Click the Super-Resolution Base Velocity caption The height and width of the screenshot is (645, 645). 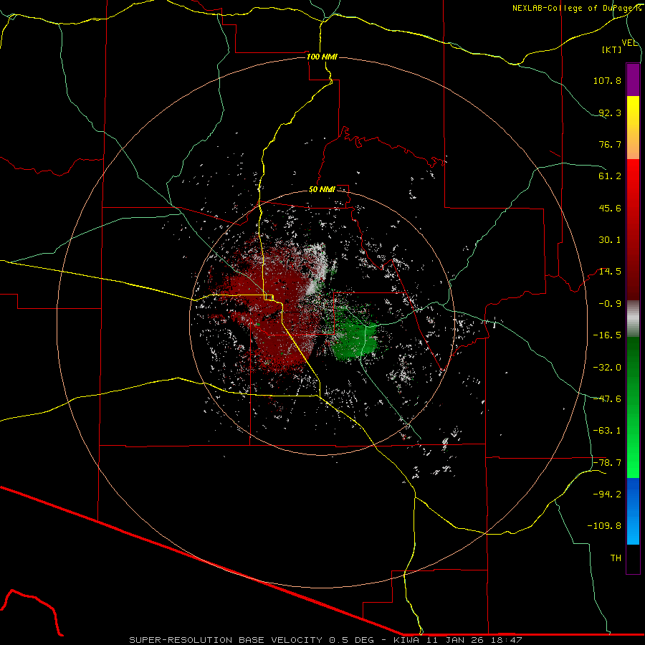point(325,640)
